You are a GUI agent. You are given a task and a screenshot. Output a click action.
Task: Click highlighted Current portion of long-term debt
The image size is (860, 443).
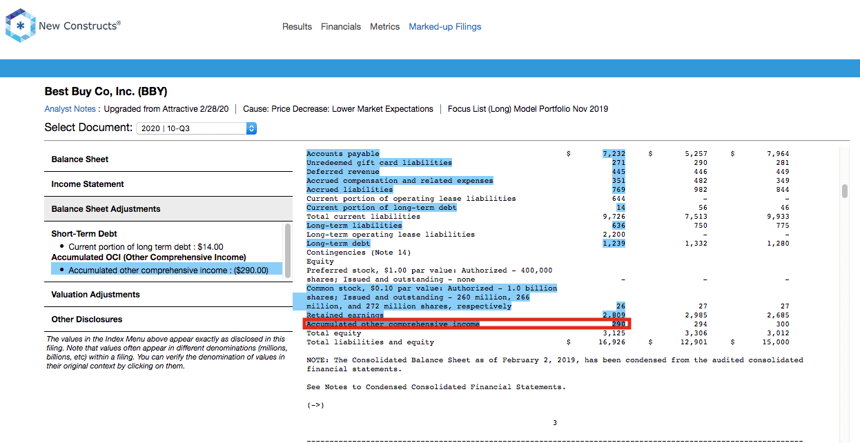382,208
